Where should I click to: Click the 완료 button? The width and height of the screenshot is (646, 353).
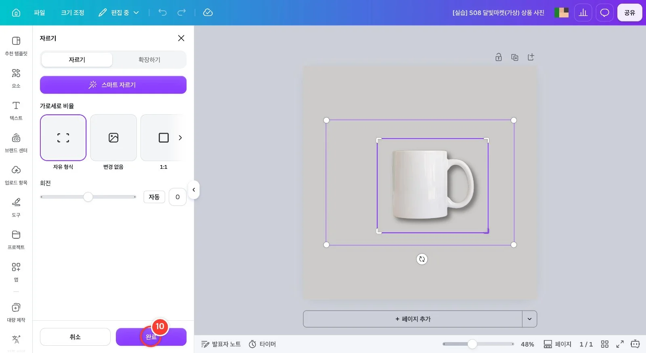(151, 337)
